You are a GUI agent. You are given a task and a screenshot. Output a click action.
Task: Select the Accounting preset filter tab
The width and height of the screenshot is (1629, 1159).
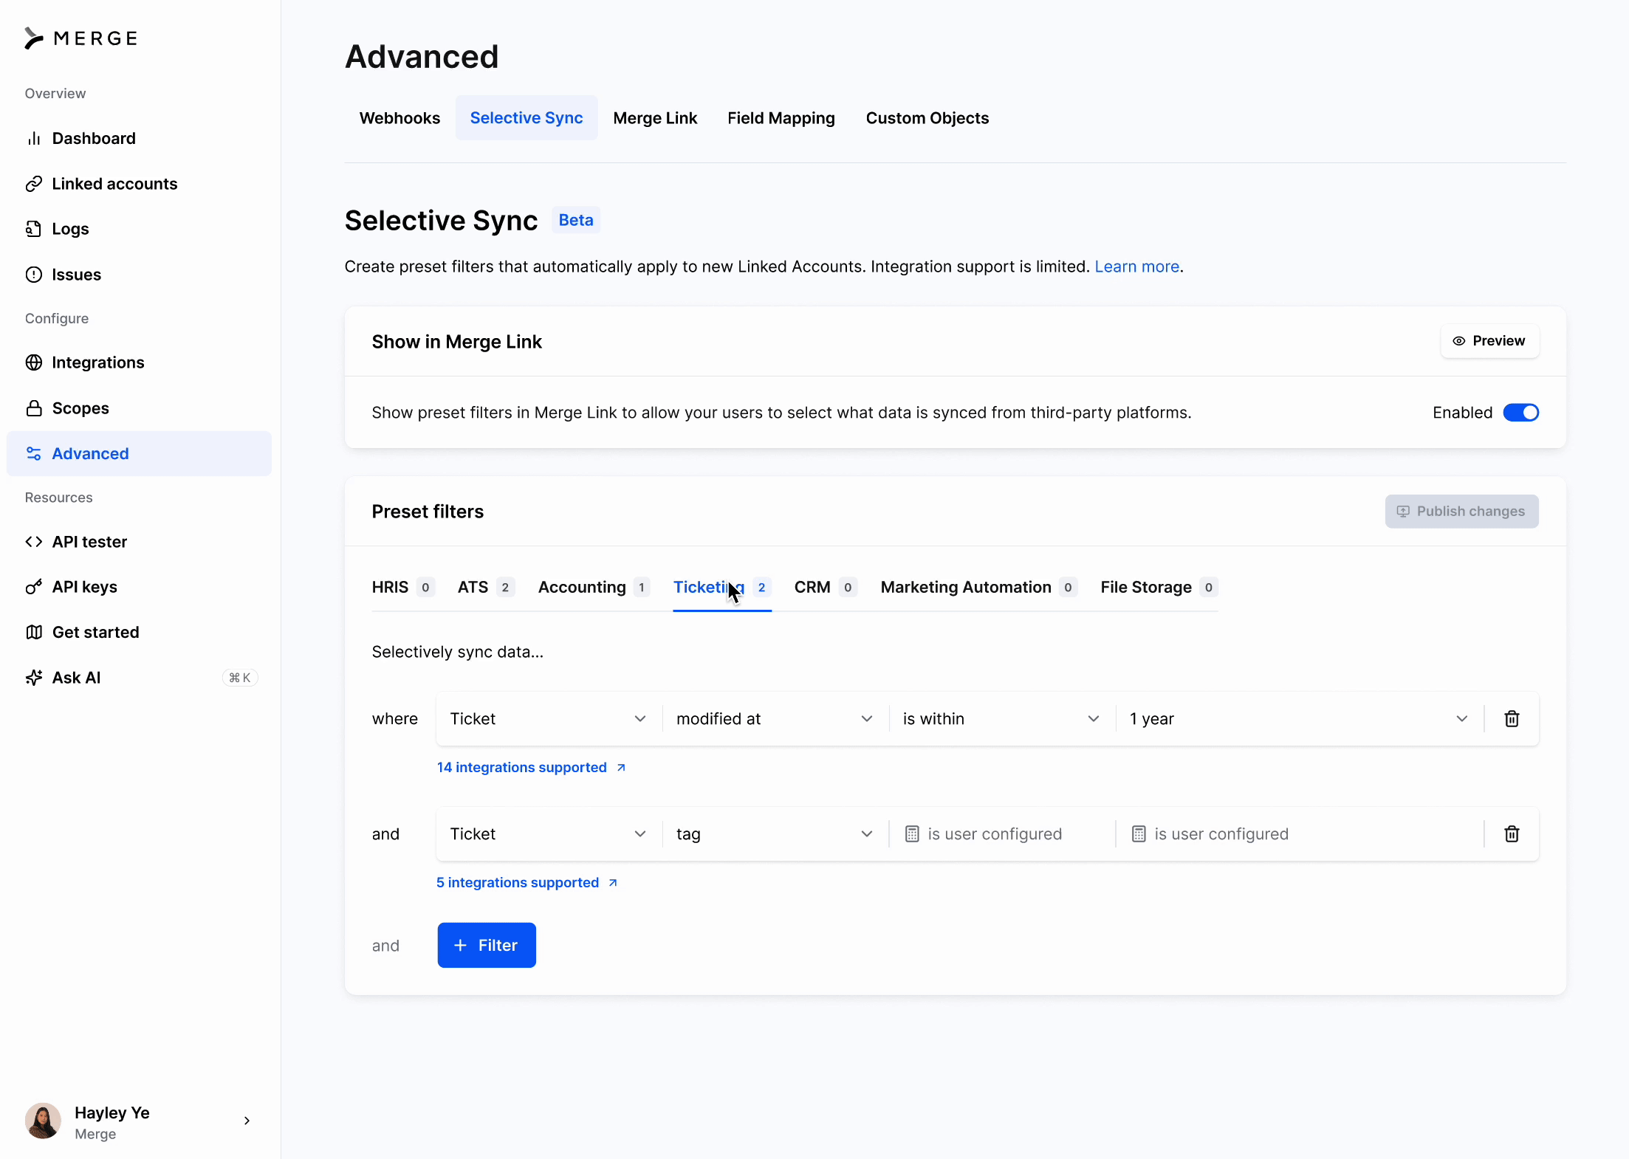pyautogui.click(x=594, y=588)
